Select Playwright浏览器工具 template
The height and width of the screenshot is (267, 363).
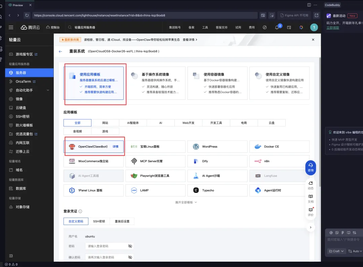(x=155, y=176)
